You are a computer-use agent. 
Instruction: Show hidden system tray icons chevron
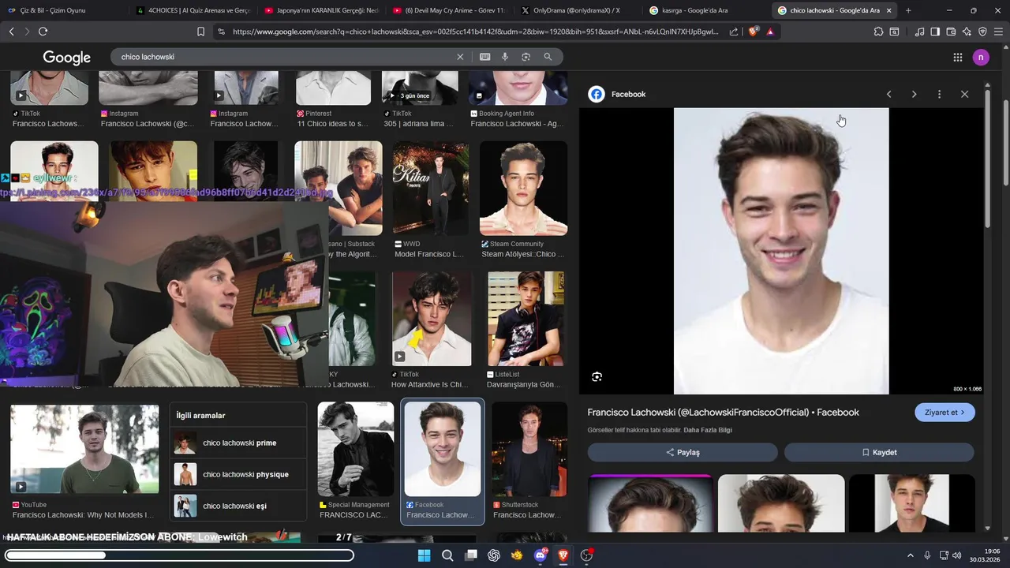911,555
